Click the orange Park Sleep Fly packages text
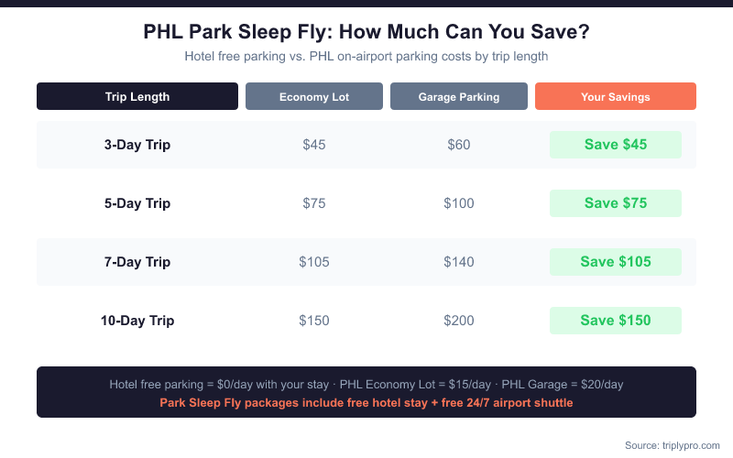Image resolution: width=733 pixels, height=458 pixels. (x=366, y=401)
